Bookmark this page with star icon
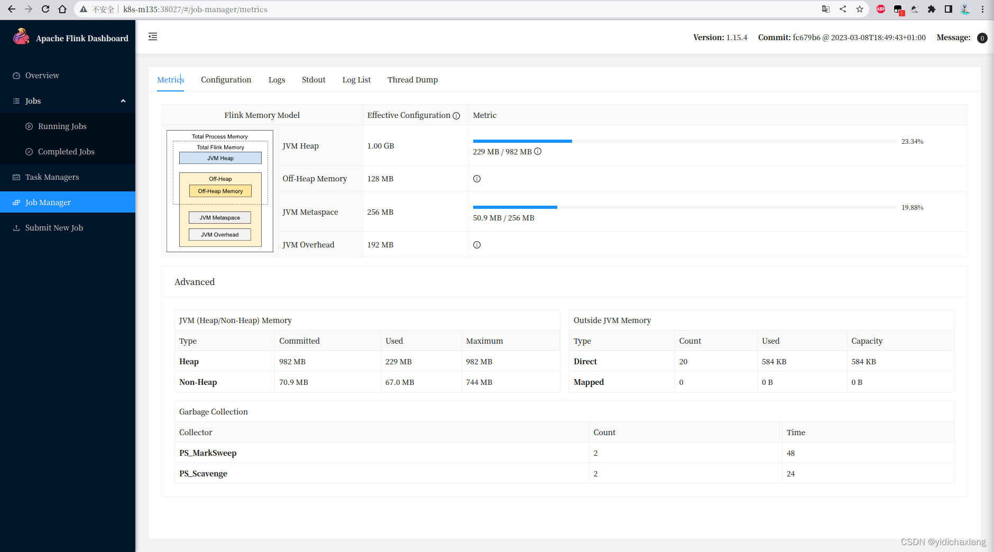This screenshot has width=994, height=552. tap(860, 9)
